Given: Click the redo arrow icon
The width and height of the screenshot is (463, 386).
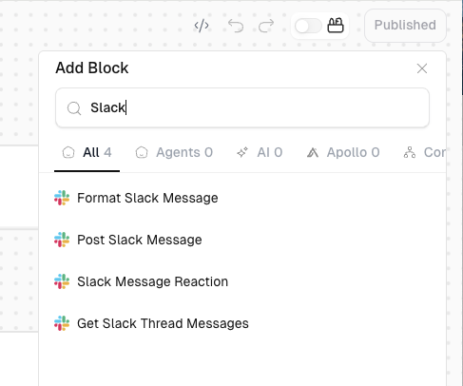Looking at the screenshot, I should pos(266,26).
